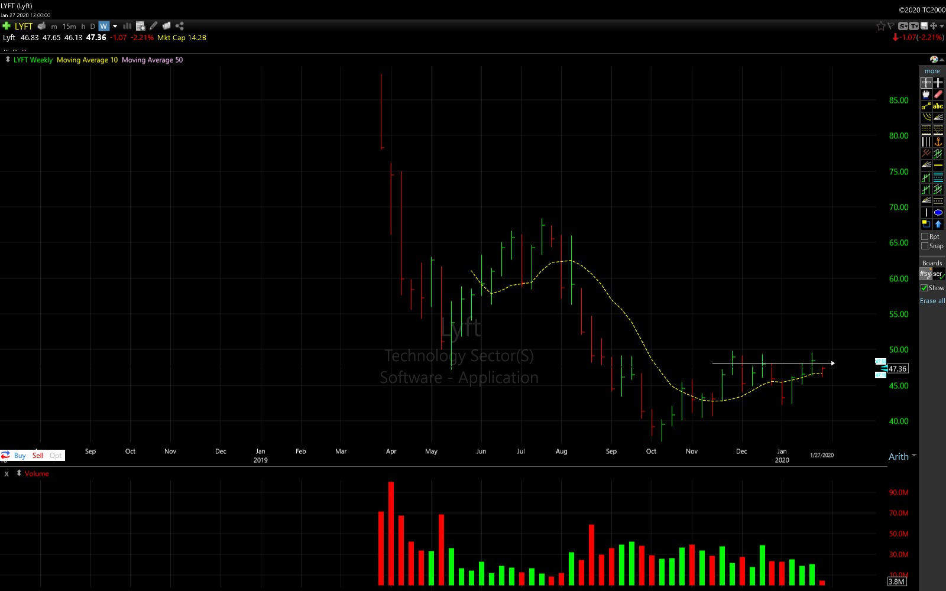Toggle the Show drawings checkbox

(x=924, y=288)
